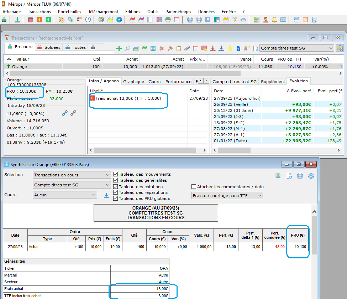The image size is (347, 299).
Task: Open the Compte titres test SG dropdown in Synthèse
Action: pos(72,185)
